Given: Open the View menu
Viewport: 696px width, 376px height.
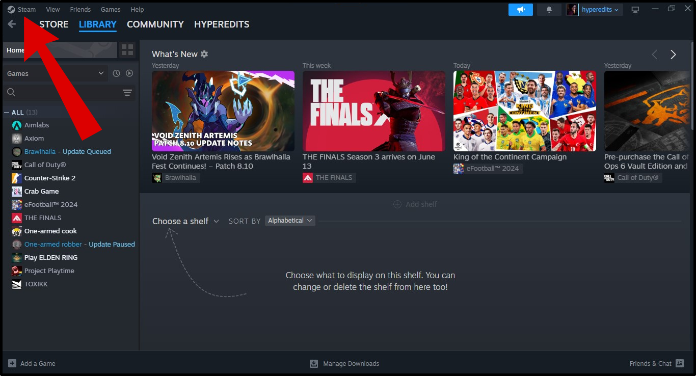Looking at the screenshot, I should tap(52, 9).
